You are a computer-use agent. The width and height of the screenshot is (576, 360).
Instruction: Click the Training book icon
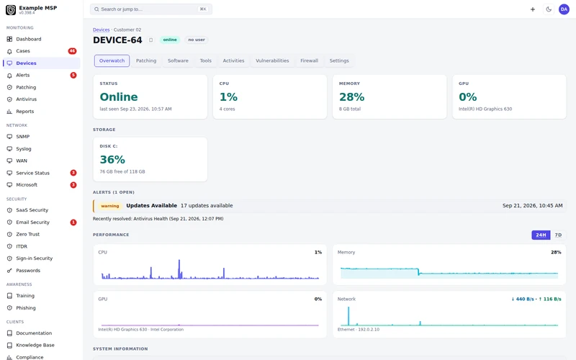9,296
